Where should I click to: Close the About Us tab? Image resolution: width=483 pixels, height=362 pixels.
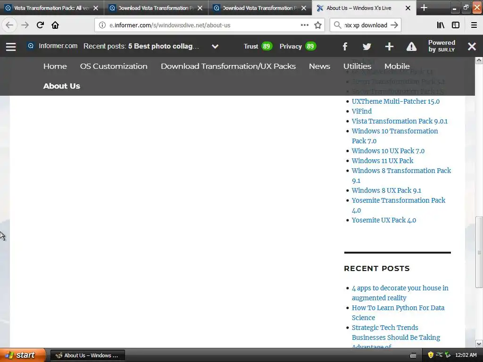click(x=408, y=8)
